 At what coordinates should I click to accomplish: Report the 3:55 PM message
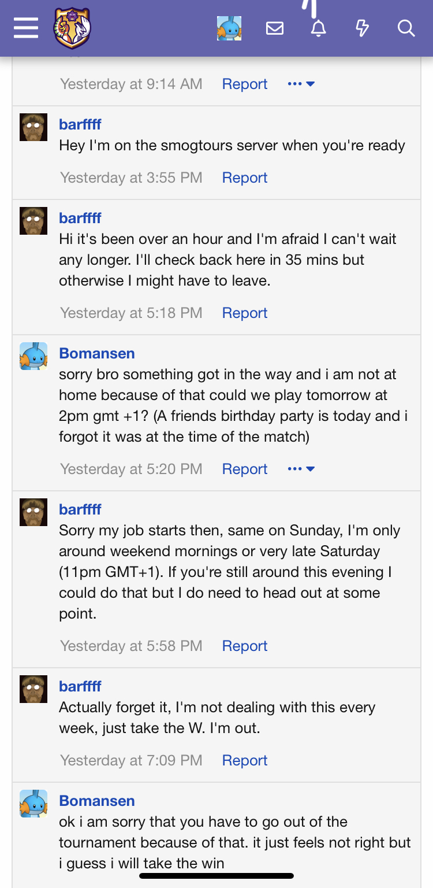245,177
